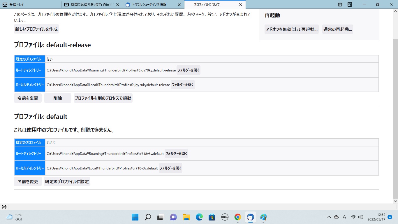
Task: Click 新しいプロファイルを作成 button
Action: 36,29
